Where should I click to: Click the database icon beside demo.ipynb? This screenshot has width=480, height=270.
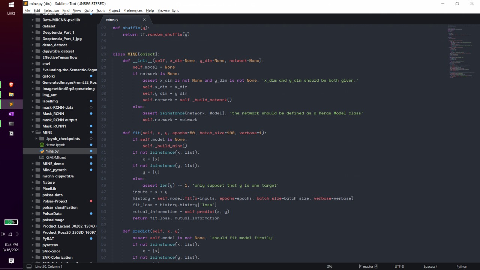[x=42, y=145]
